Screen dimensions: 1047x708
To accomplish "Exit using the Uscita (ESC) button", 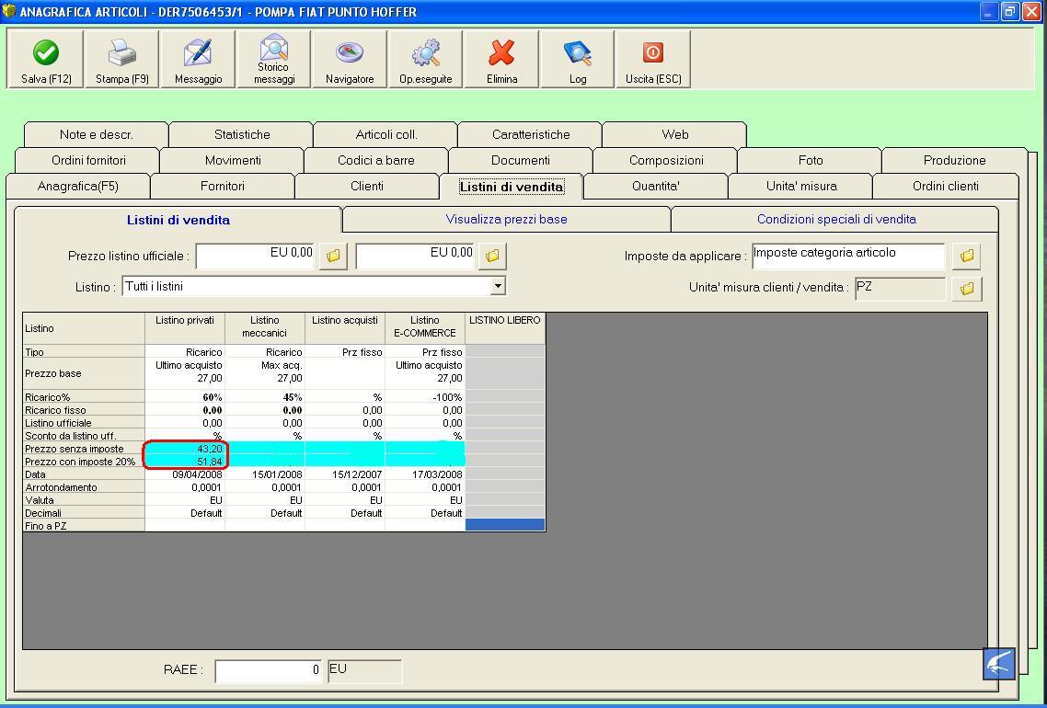I will click(653, 60).
